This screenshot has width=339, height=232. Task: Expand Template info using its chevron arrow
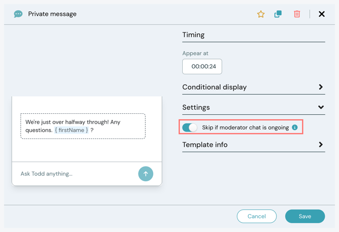pyautogui.click(x=321, y=145)
